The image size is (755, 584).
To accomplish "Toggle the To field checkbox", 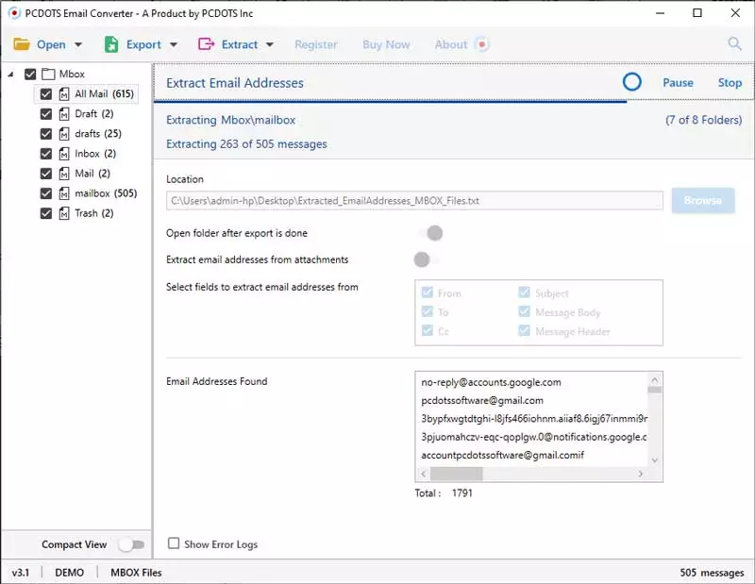I will tap(428, 311).
